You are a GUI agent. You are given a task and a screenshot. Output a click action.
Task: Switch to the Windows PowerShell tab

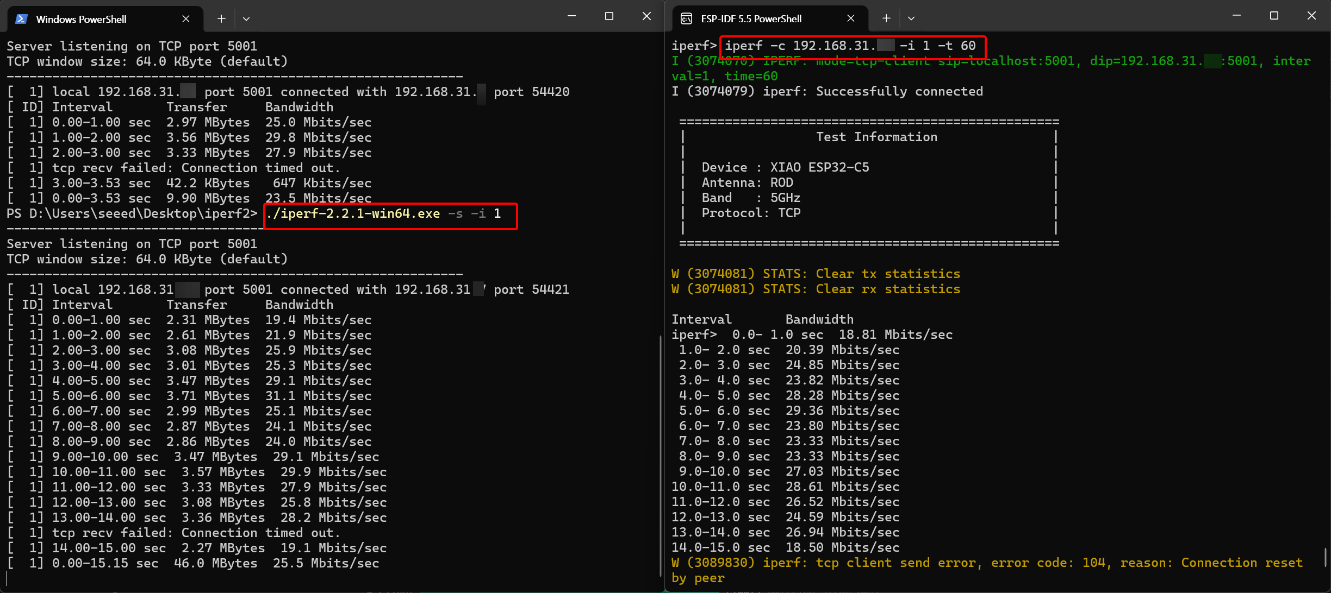click(x=82, y=19)
